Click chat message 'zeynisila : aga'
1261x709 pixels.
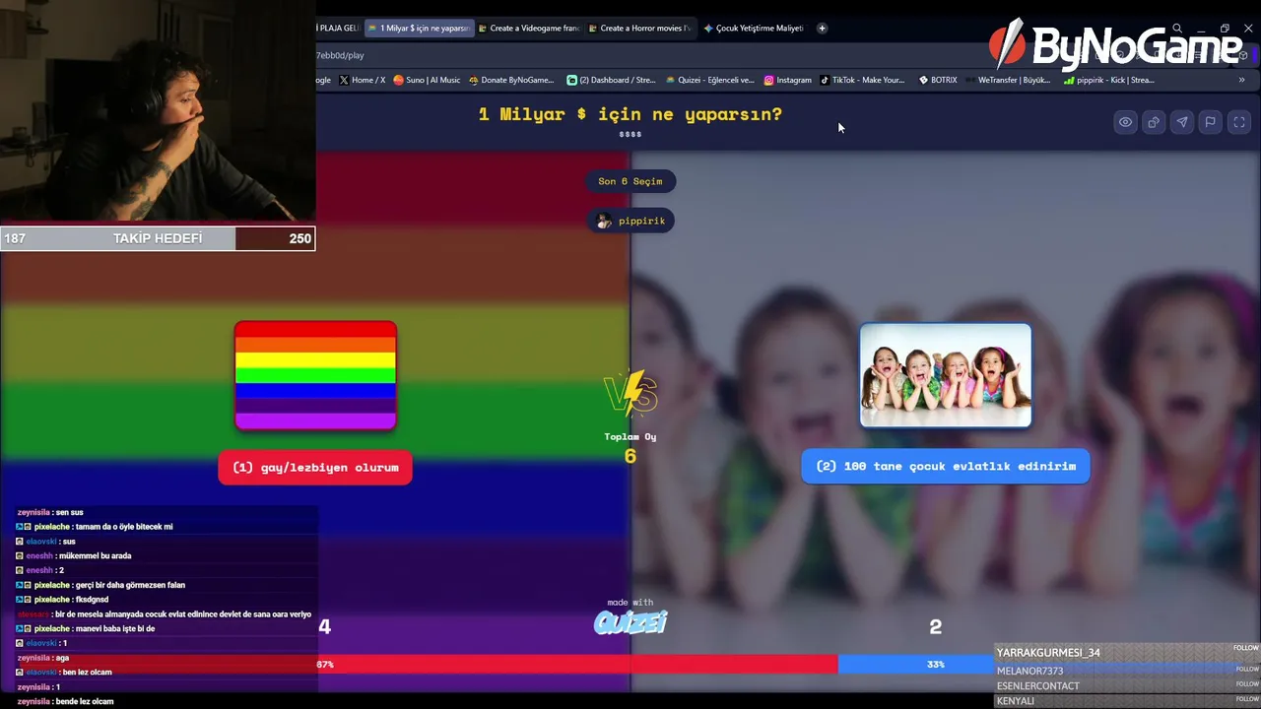coord(43,658)
